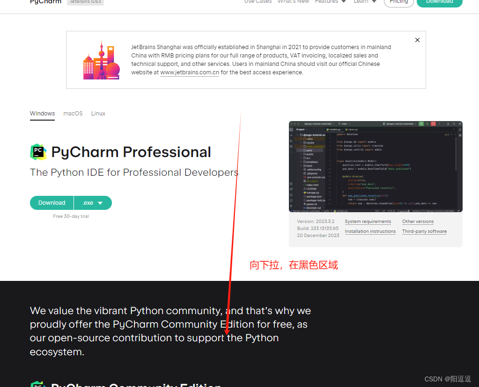
Task: Open Other versions link
Action: tap(418, 222)
